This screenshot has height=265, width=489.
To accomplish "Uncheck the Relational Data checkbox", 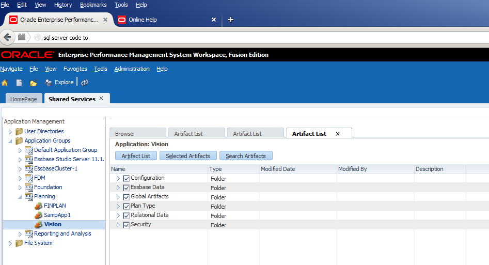I will tap(127, 216).
